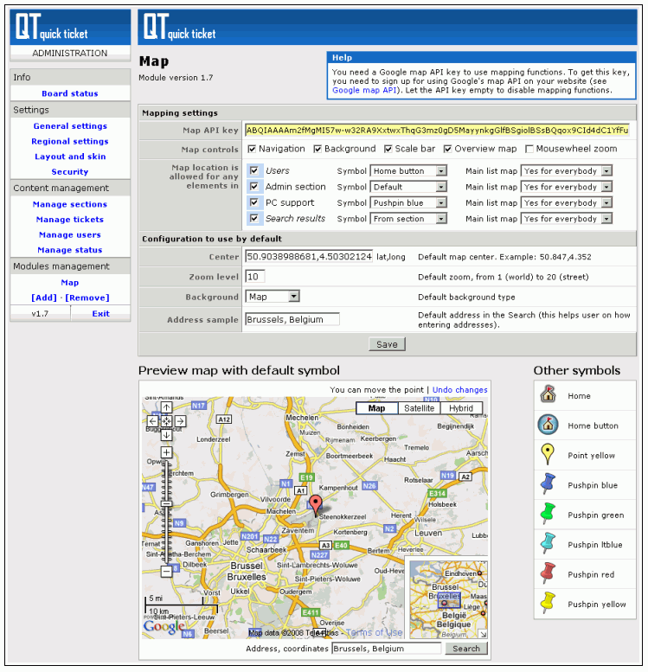Viewport: 648px width, 672px height.
Task: Pan the map up with arrow control
Action: (166, 407)
